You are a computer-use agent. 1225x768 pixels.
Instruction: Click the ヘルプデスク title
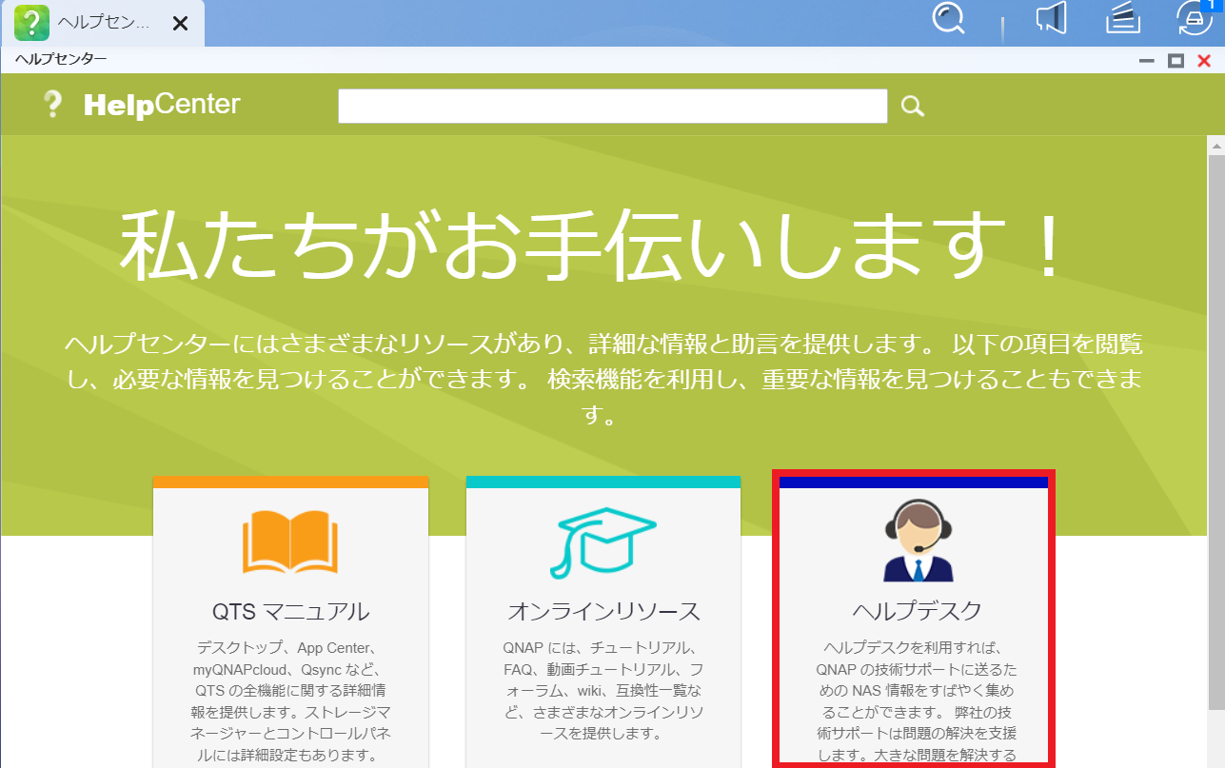click(917, 611)
